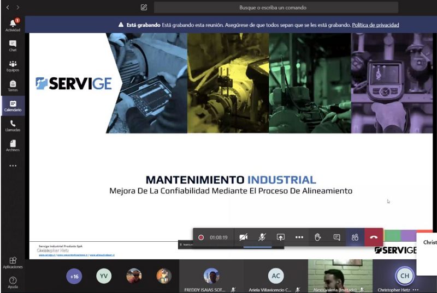Go to Equipos in sidebar

(13, 66)
